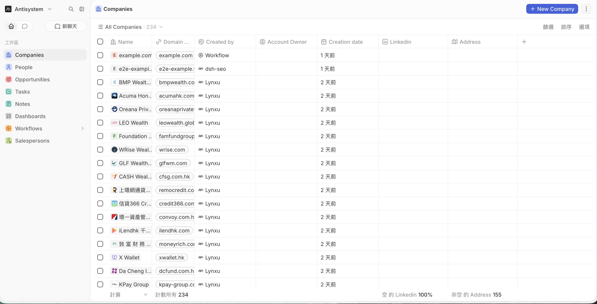This screenshot has width=597, height=304.
Task: Click the New Company button
Action: 552,9
